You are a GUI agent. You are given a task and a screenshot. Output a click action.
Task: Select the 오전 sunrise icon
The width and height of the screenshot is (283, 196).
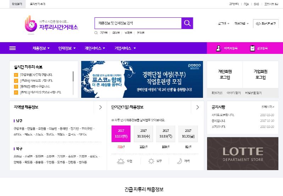tap(120, 161)
